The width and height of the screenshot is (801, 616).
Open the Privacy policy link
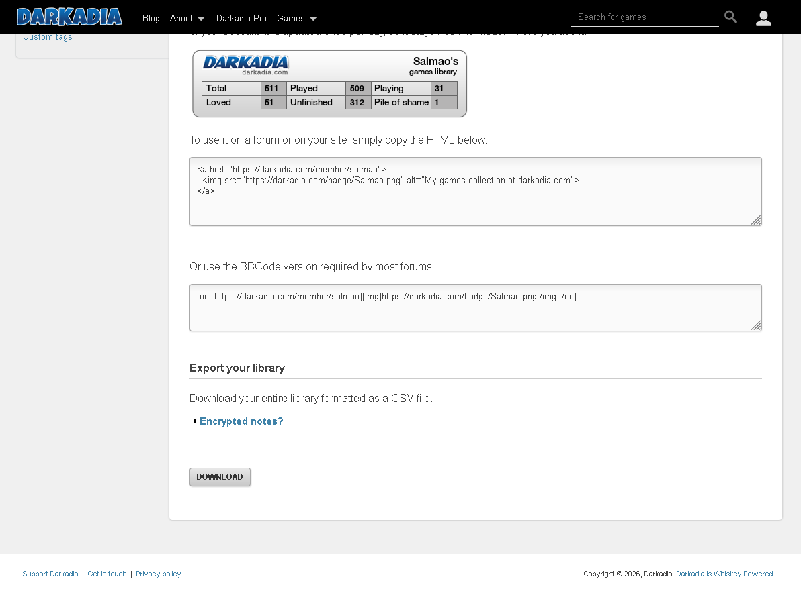point(159,574)
